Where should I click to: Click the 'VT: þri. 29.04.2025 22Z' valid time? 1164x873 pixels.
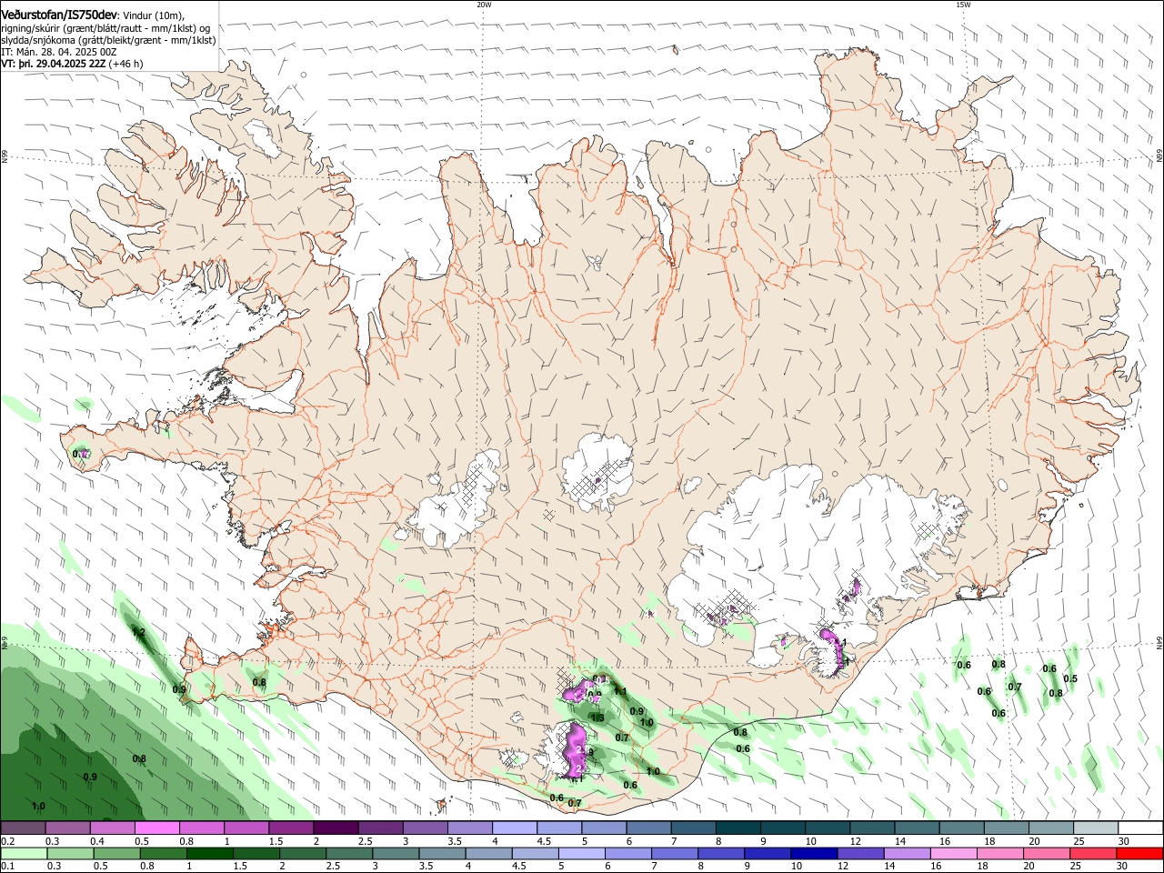pos(54,64)
